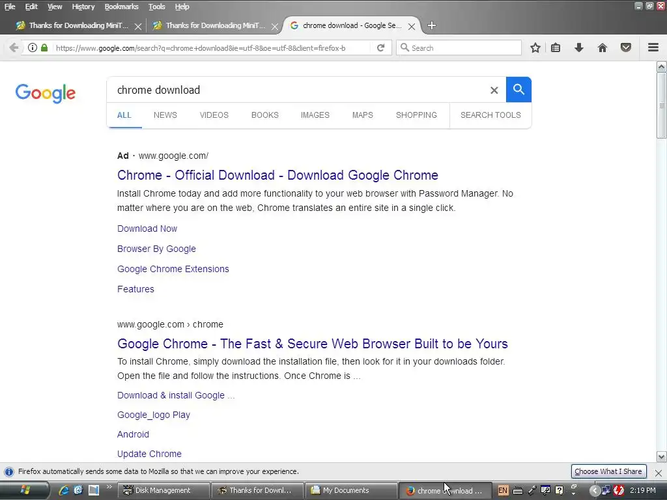
Task: Clear the Google search query with X
Action: click(494, 90)
